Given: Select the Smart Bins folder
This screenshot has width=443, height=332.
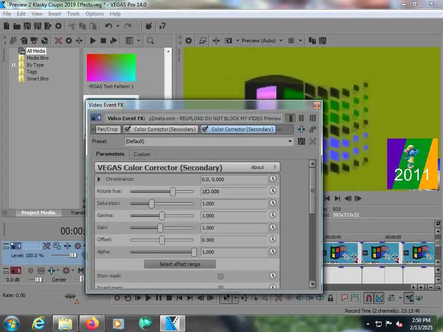Looking at the screenshot, I should point(38,79).
